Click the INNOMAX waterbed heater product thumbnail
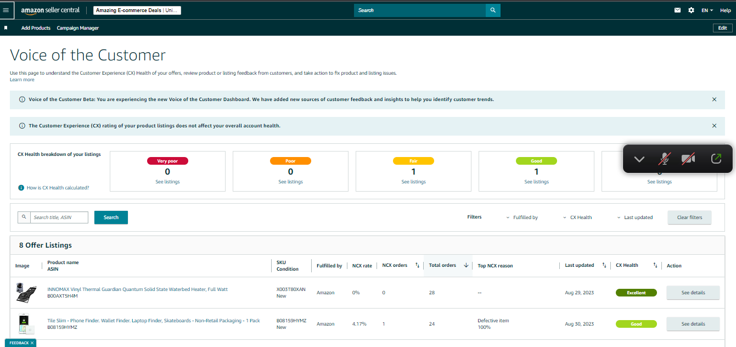Image resolution: width=736 pixels, height=347 pixels. (26, 293)
